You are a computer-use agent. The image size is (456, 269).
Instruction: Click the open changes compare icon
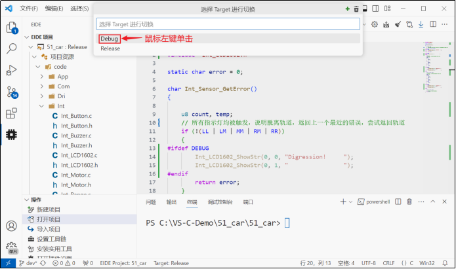409,24
